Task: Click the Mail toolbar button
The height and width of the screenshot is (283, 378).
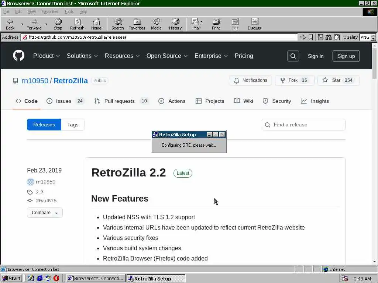Action: [197, 24]
